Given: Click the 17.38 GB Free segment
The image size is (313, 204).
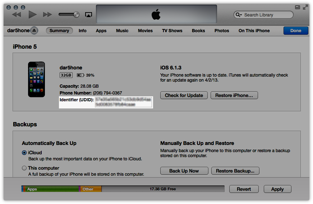Looking at the screenshot, I should (163, 189).
